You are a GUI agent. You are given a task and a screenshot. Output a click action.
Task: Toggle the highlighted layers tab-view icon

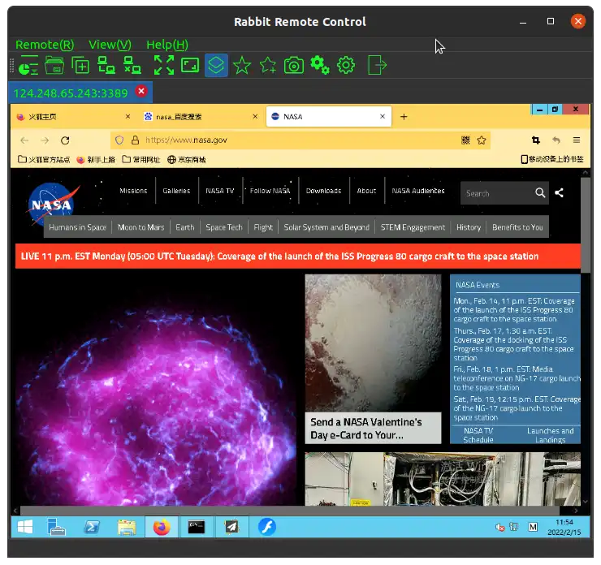pyautogui.click(x=216, y=65)
